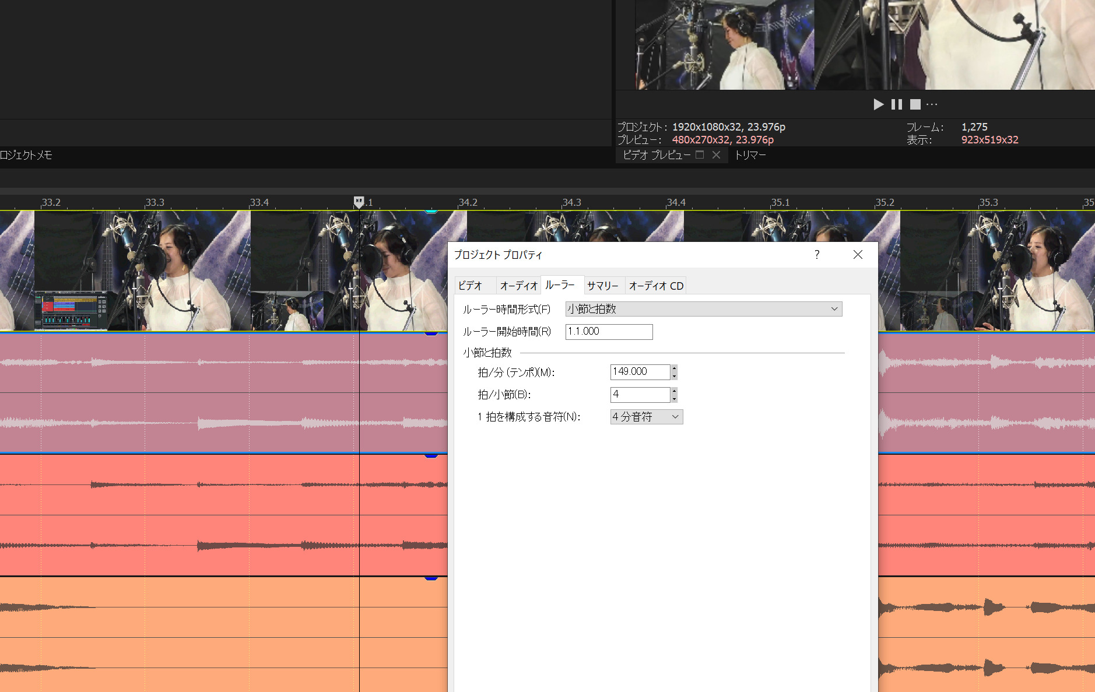The image size is (1095, 692).
Task: Undock the ビデオ プレビュー window
Action: click(x=700, y=155)
